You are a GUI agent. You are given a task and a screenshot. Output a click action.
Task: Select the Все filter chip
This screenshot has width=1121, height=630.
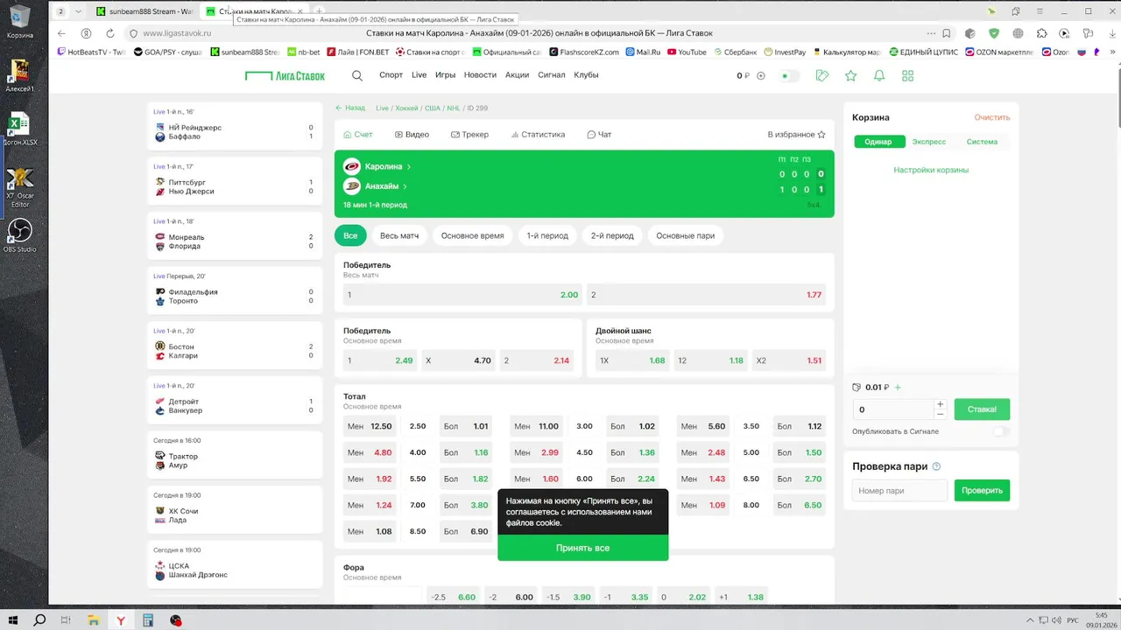tap(350, 235)
